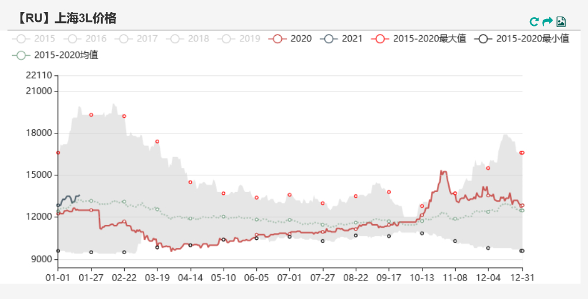Viewport: 588px width, 299px height.
Task: Select the max value point at 12-04
Action: pos(488,168)
